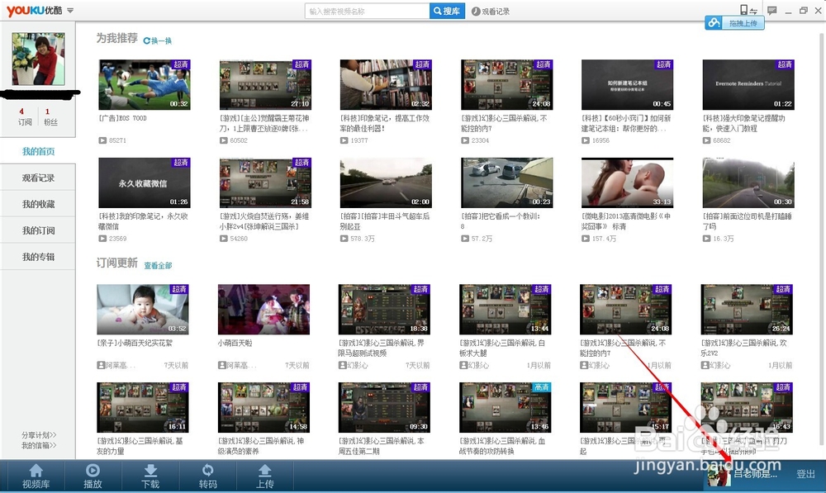826x493 pixels.
Task: Open the 永久收藏微信 video thumbnail
Action: [145, 183]
